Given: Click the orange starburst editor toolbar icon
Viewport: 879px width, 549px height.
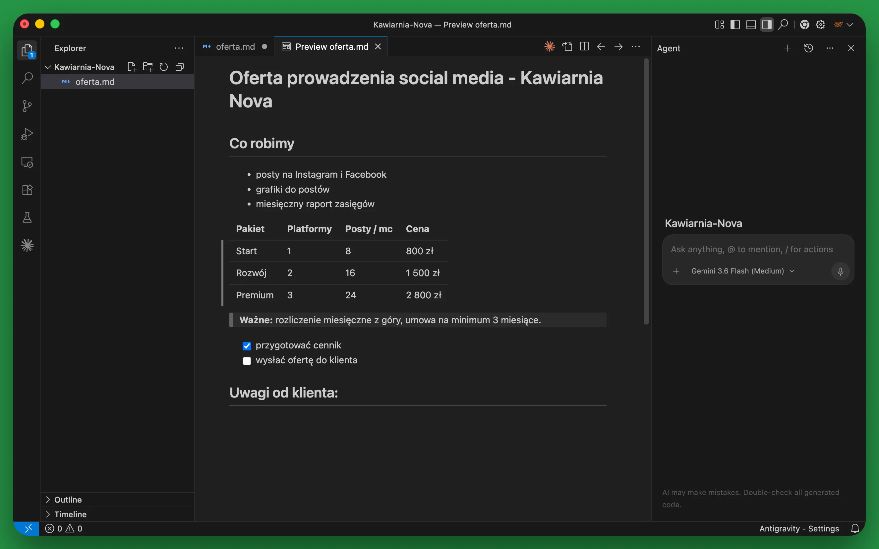Looking at the screenshot, I should [550, 46].
